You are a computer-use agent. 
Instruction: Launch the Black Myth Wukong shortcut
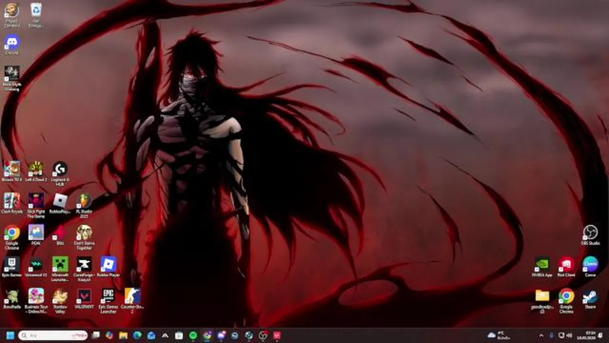pyautogui.click(x=12, y=78)
